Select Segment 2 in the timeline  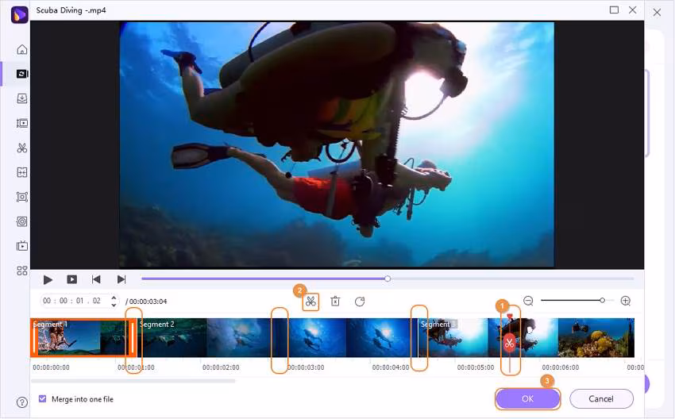278,338
